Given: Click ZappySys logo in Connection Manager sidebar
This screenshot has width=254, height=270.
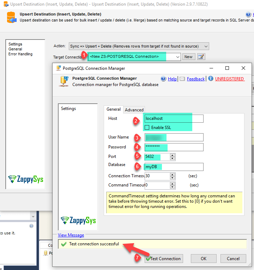Looking at the screenshot, I should pos(78,220).
